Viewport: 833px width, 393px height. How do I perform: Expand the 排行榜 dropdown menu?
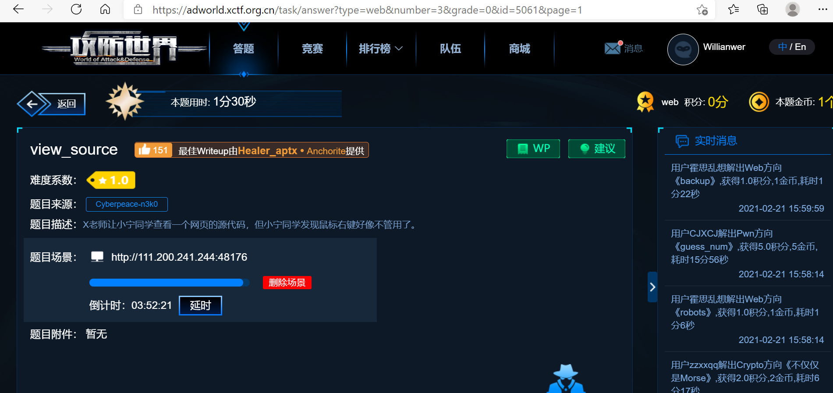coord(380,49)
